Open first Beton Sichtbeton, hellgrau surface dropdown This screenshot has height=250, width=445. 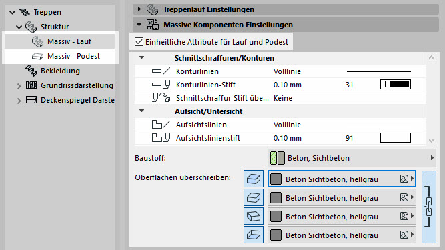[342, 179]
